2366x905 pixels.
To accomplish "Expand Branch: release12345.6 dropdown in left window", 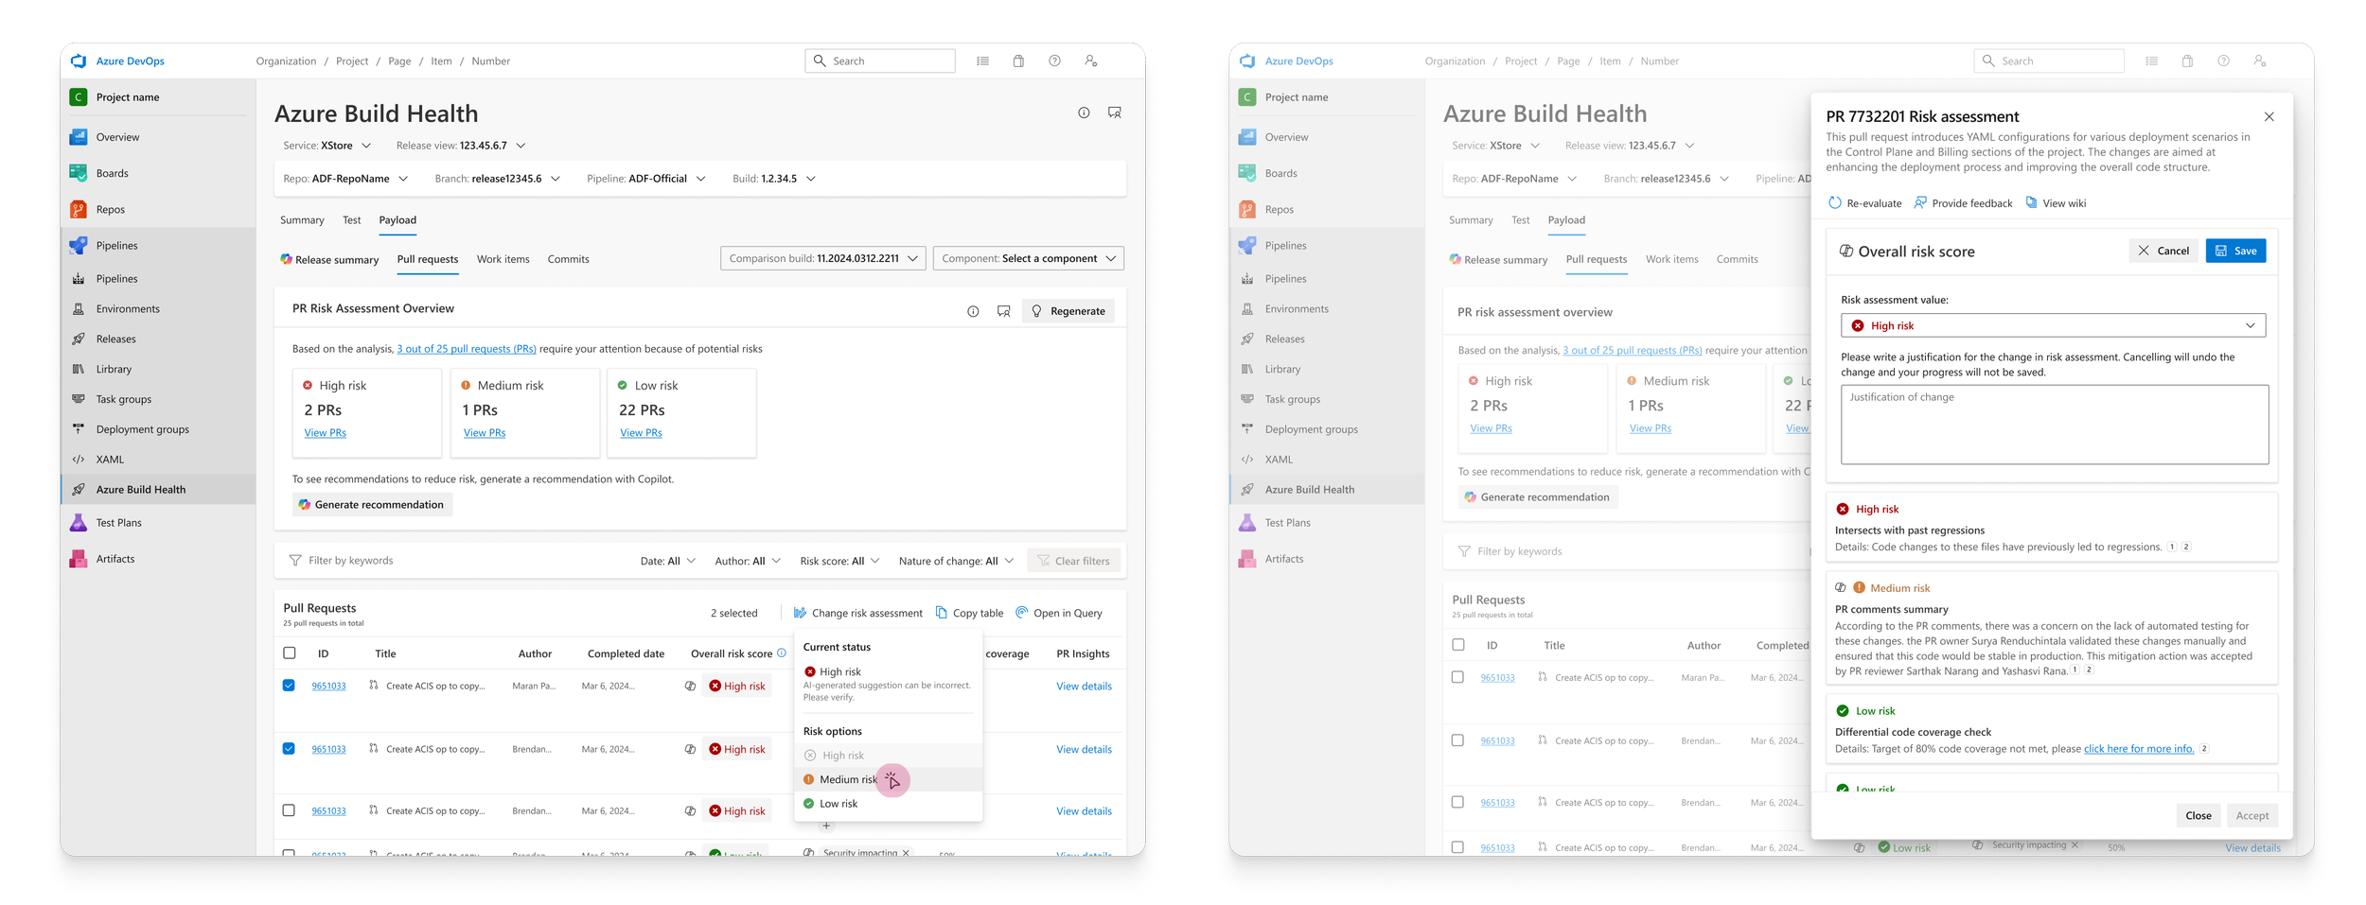I will (x=498, y=178).
